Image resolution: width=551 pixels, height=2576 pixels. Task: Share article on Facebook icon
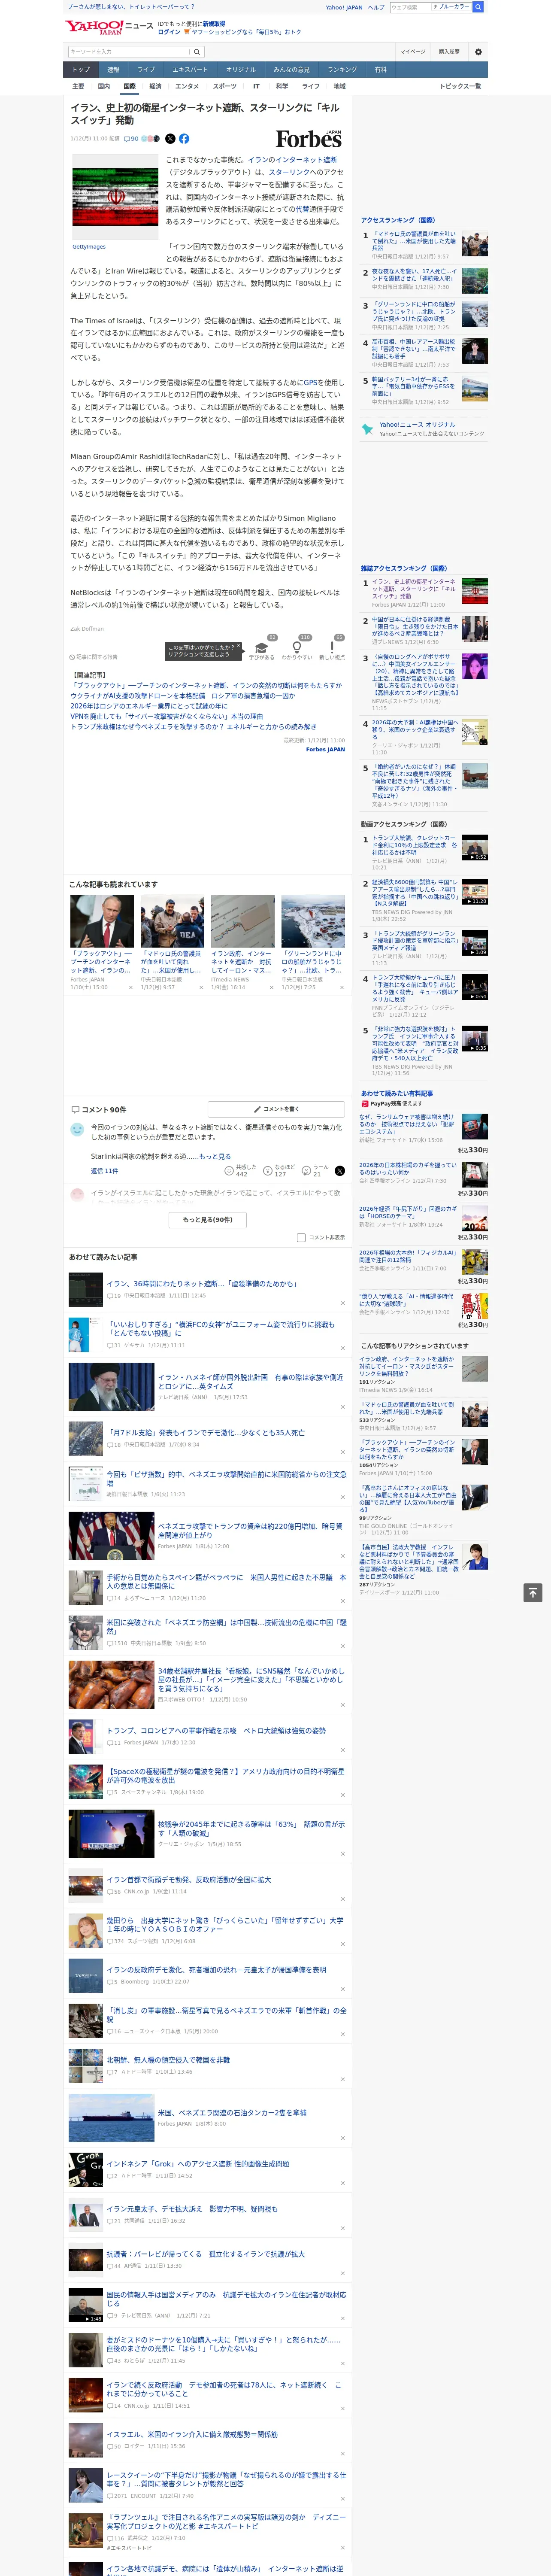click(x=184, y=139)
